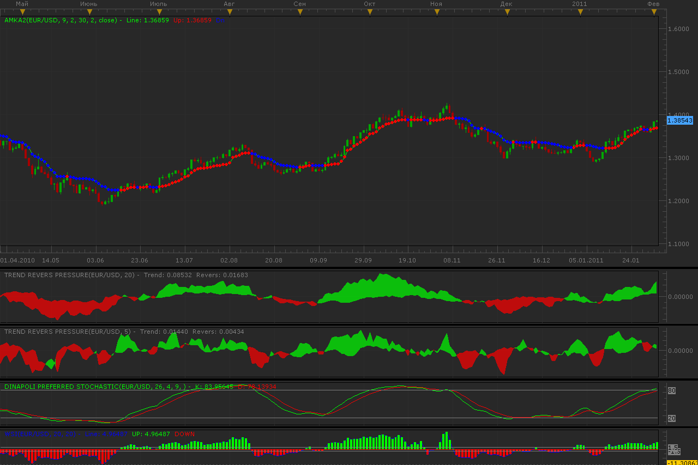Select the 05.01.2011 date on time axis
The height and width of the screenshot is (465, 698).
[586, 260]
